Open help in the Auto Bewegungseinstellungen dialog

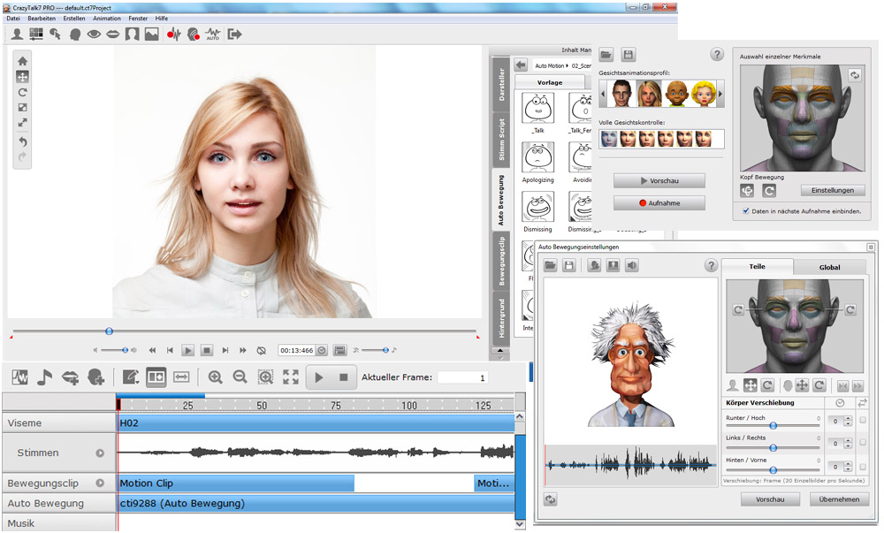coord(710,265)
